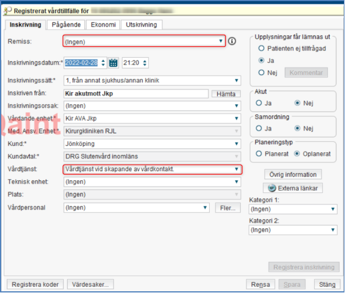Open the calendar date picker icon
Image resolution: width=345 pixels, height=293 pixels.
pyautogui.click(x=113, y=63)
